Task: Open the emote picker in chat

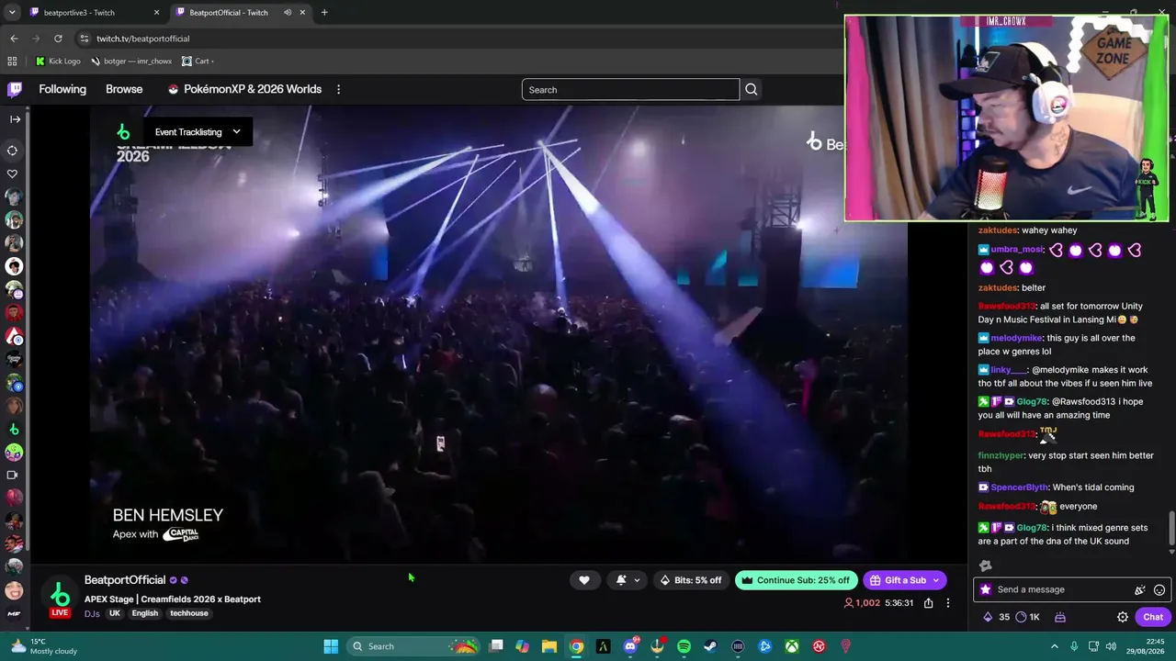Action: (1159, 589)
